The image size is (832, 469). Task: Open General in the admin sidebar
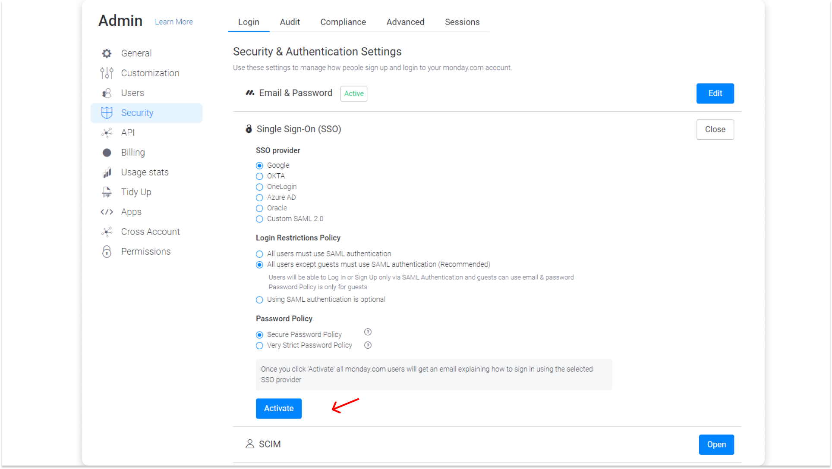(x=146, y=53)
